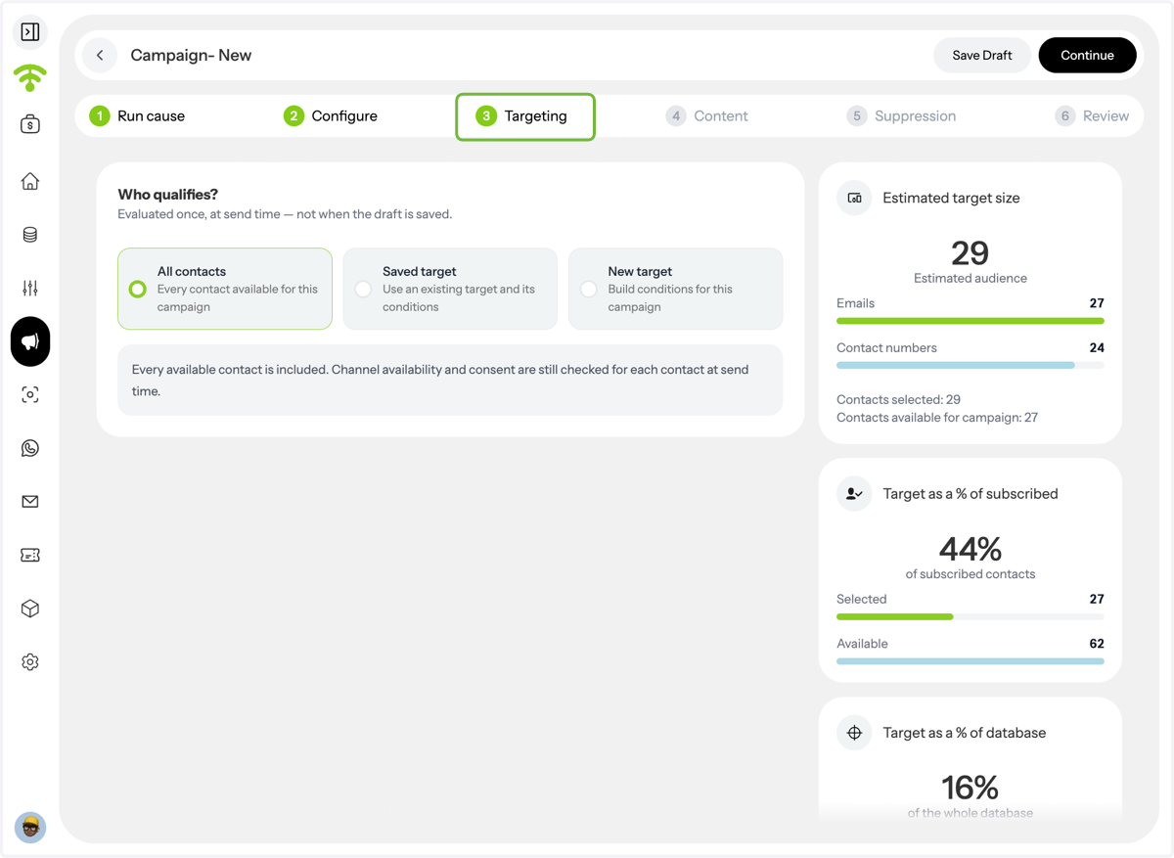Image resolution: width=1174 pixels, height=858 pixels.
Task: Click the 'Evaluated once, at send time' subtitle
Action: click(x=285, y=214)
